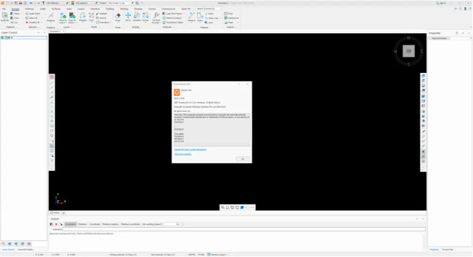Image resolution: width=473 pixels, height=257 pixels.
Task: Click the Command input field in Output
Action: [244, 229]
